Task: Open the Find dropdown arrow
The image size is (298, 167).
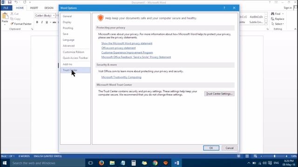Action: point(283,14)
